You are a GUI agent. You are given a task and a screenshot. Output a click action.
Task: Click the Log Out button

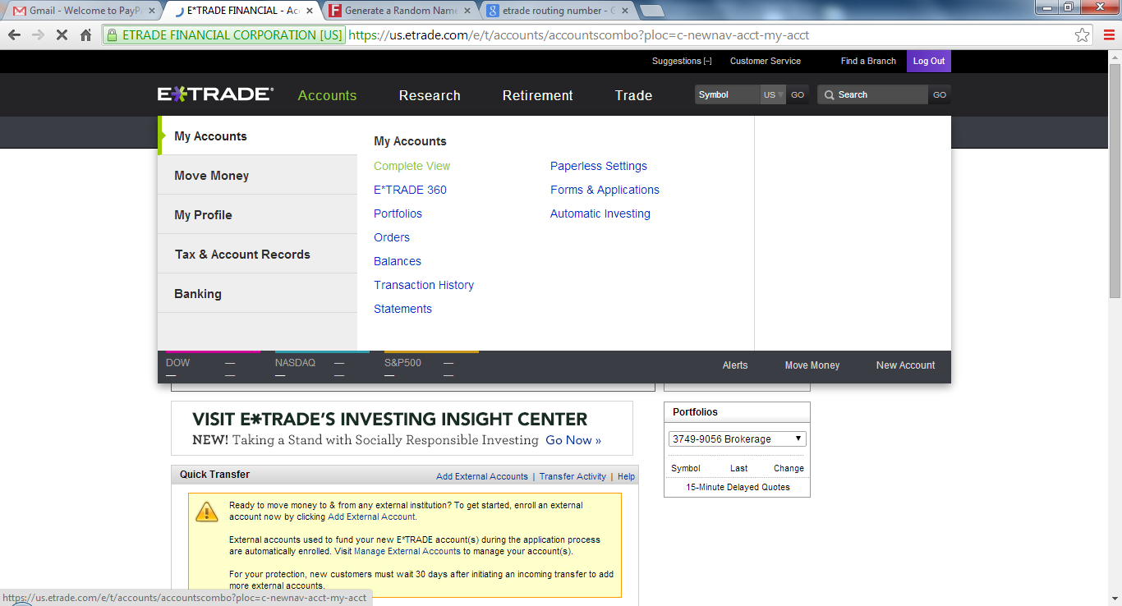click(929, 61)
